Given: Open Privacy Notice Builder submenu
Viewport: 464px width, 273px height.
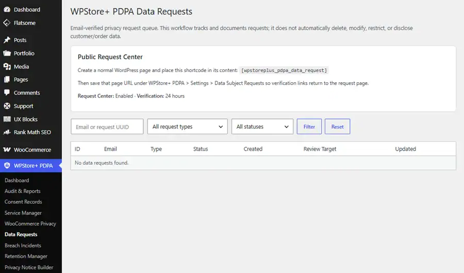Looking at the screenshot, I should pos(29,267).
